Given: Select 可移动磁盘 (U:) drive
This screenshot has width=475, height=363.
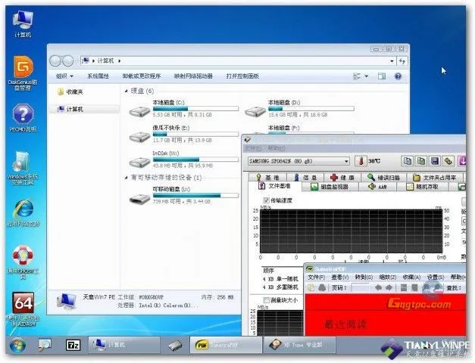Looking at the screenshot, I should 183,195.
